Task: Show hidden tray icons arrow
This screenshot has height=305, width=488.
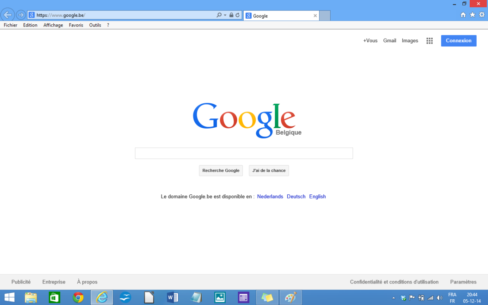Action: coord(393,298)
